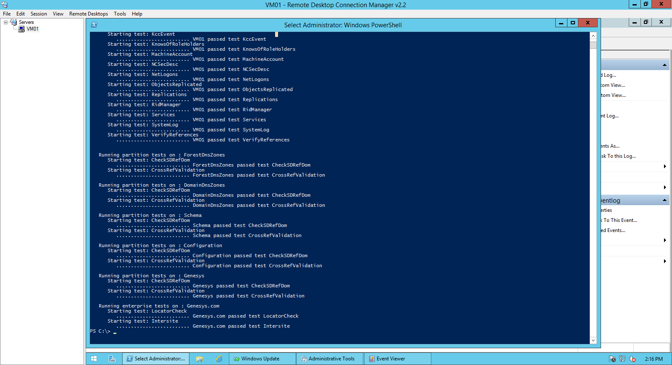Click 'Configuration passed test CrossRefValidation' line
This screenshot has width=672, height=365.
coord(257,266)
